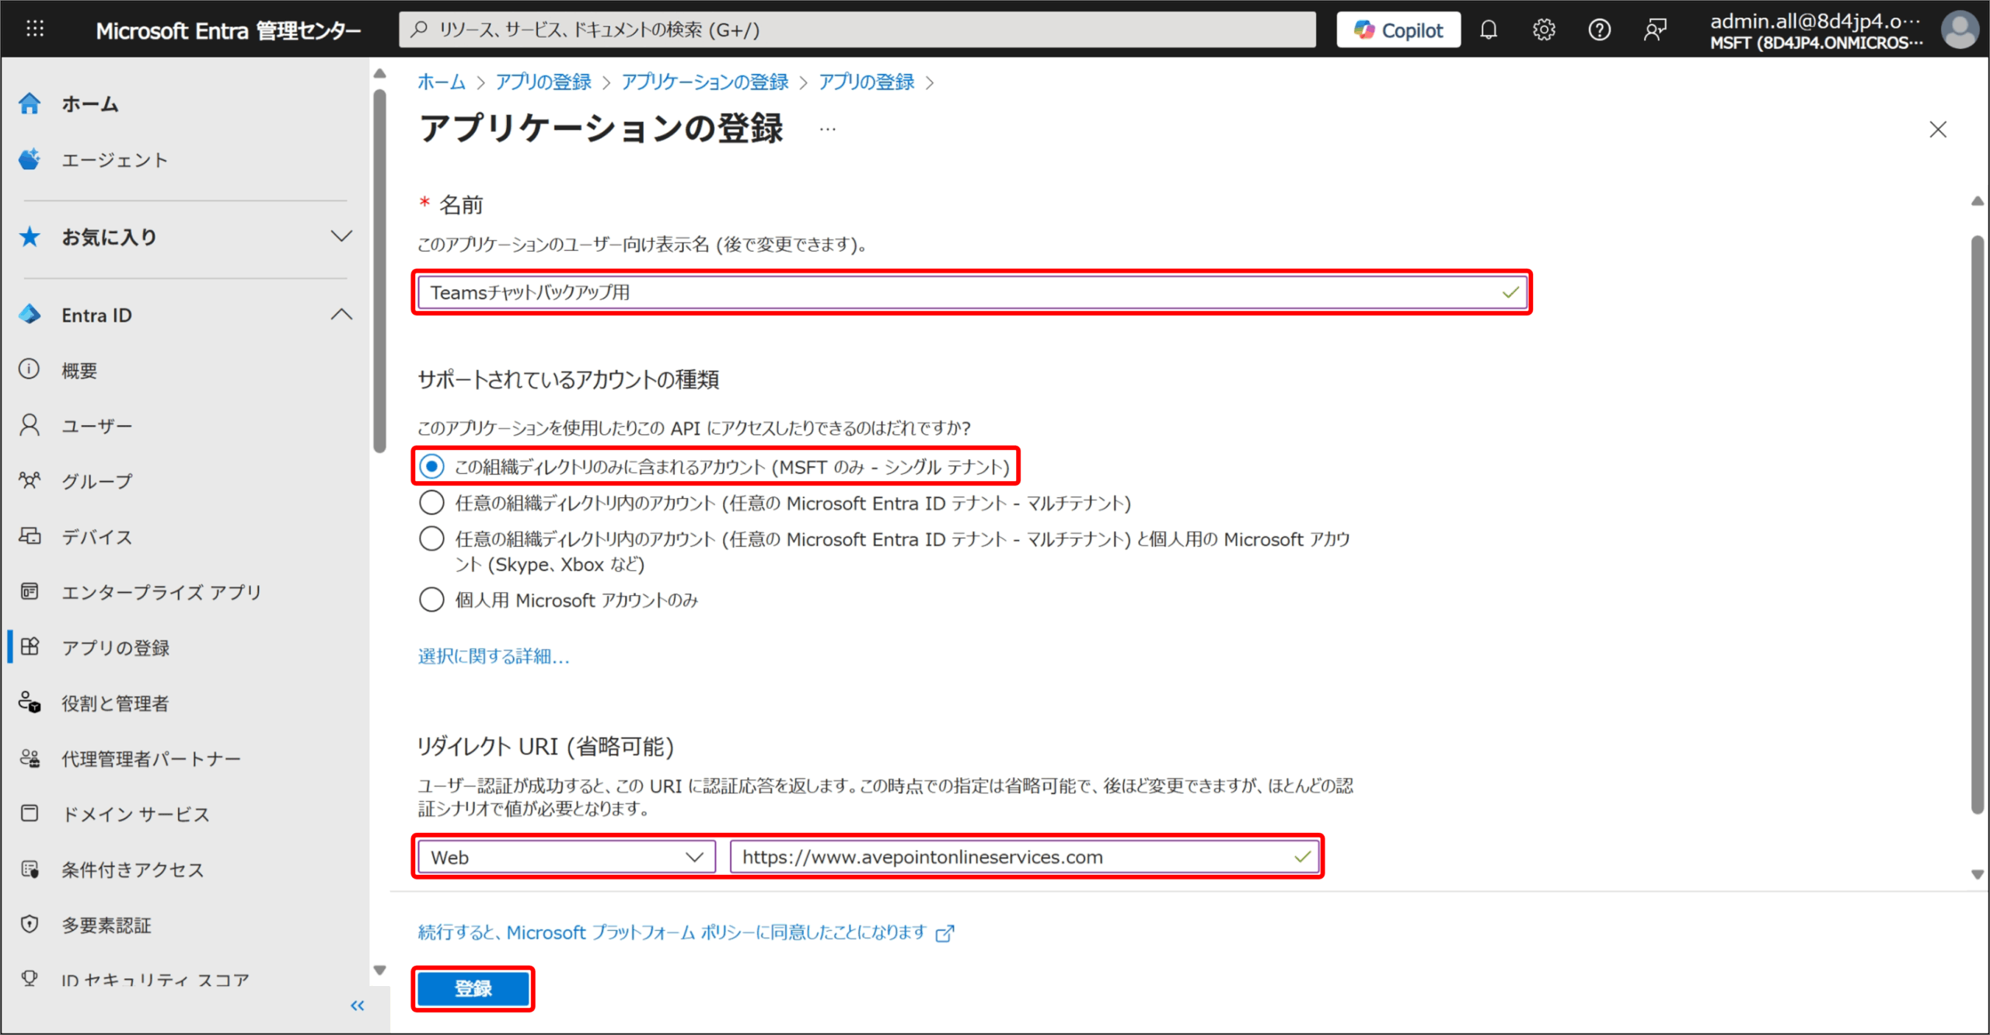
Task: Click the 登録 register button
Action: point(473,988)
